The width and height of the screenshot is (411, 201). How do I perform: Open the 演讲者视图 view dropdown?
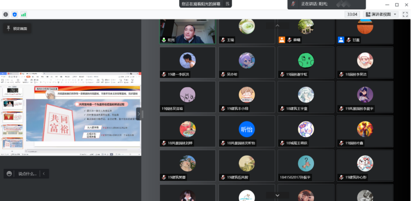pos(395,14)
